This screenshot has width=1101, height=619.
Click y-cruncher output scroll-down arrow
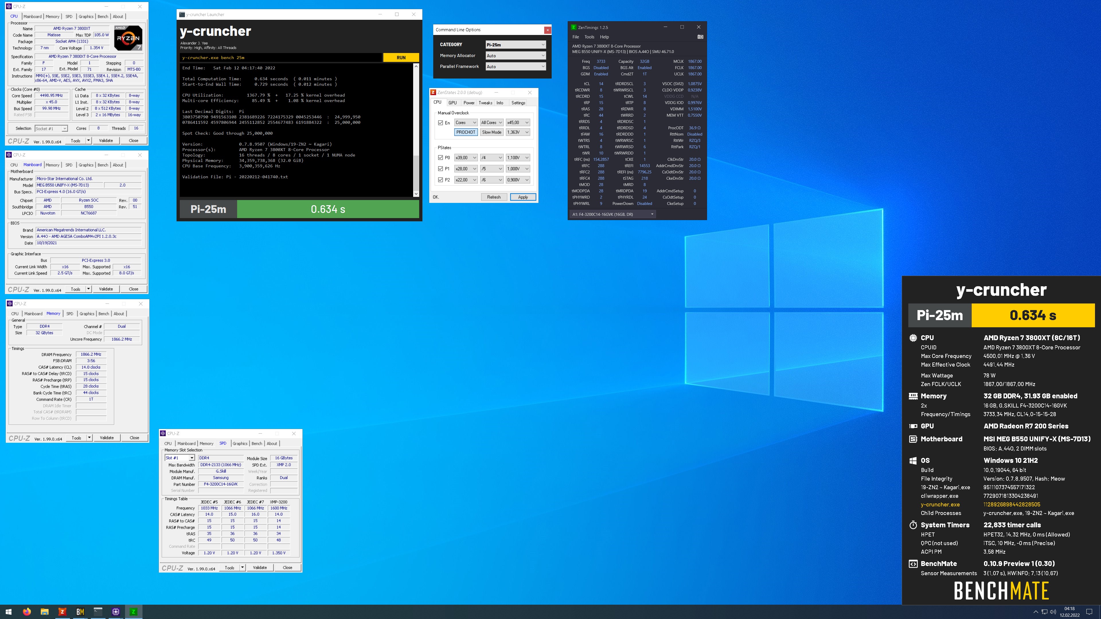(x=416, y=194)
